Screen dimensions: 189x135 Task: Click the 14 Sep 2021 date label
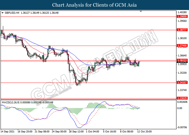pyautogui.click(x=8, y=131)
